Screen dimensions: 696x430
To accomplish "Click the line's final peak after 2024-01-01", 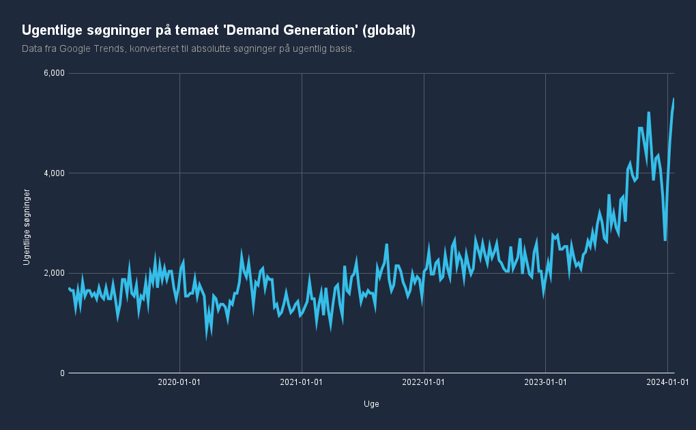I will coord(673,98).
